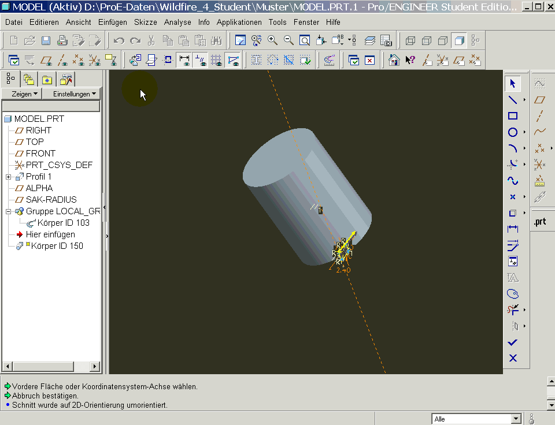The height and width of the screenshot is (425, 555).
Task: Open the Applikationen menu
Action: click(x=239, y=23)
